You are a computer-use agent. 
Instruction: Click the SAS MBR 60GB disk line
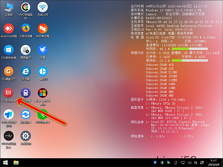pyautogui.click(x=168, y=111)
